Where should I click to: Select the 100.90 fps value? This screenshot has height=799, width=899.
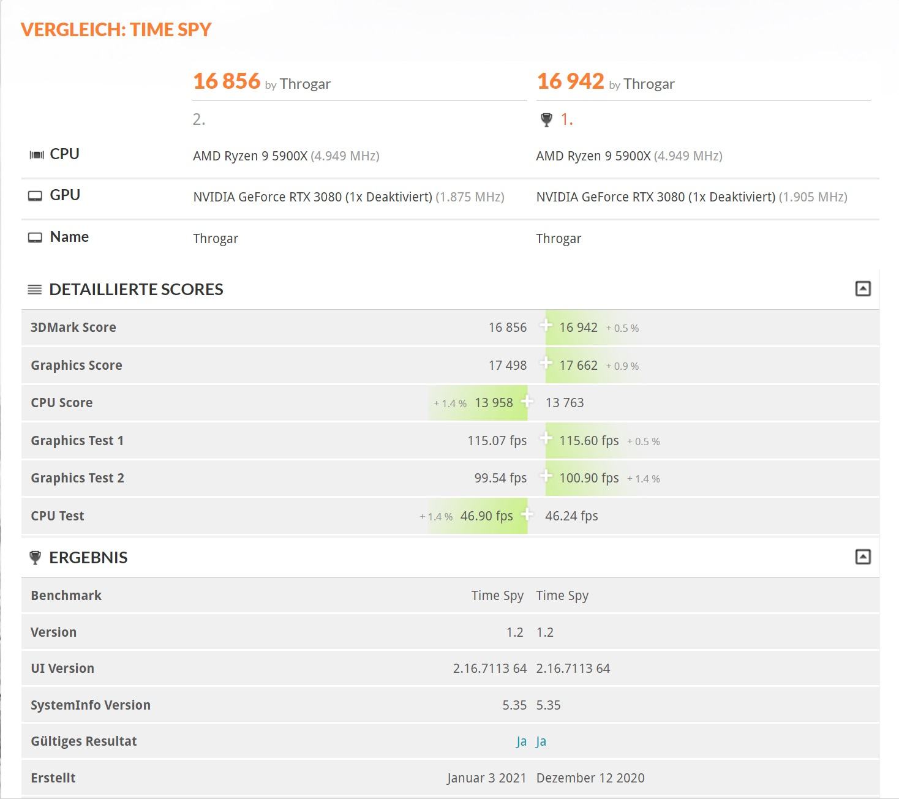click(589, 478)
